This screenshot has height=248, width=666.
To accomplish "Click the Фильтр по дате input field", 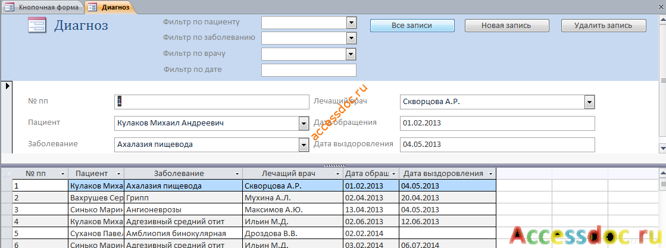I will pos(309,70).
